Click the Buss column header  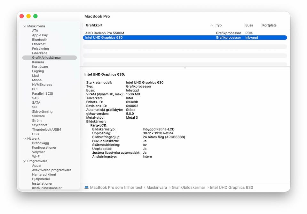(x=249, y=25)
